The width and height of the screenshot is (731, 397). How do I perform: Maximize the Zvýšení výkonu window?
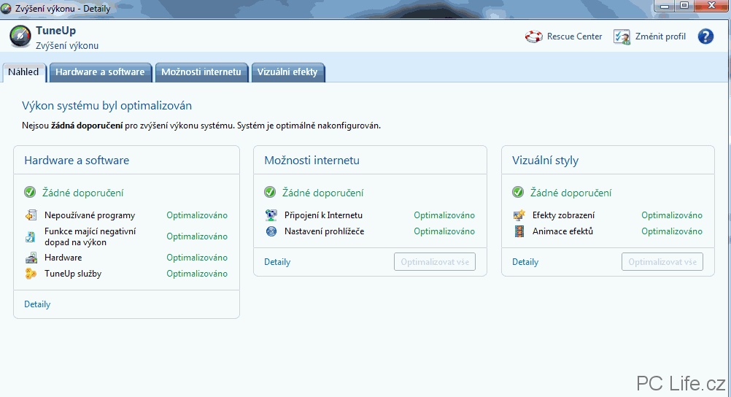coord(684,6)
